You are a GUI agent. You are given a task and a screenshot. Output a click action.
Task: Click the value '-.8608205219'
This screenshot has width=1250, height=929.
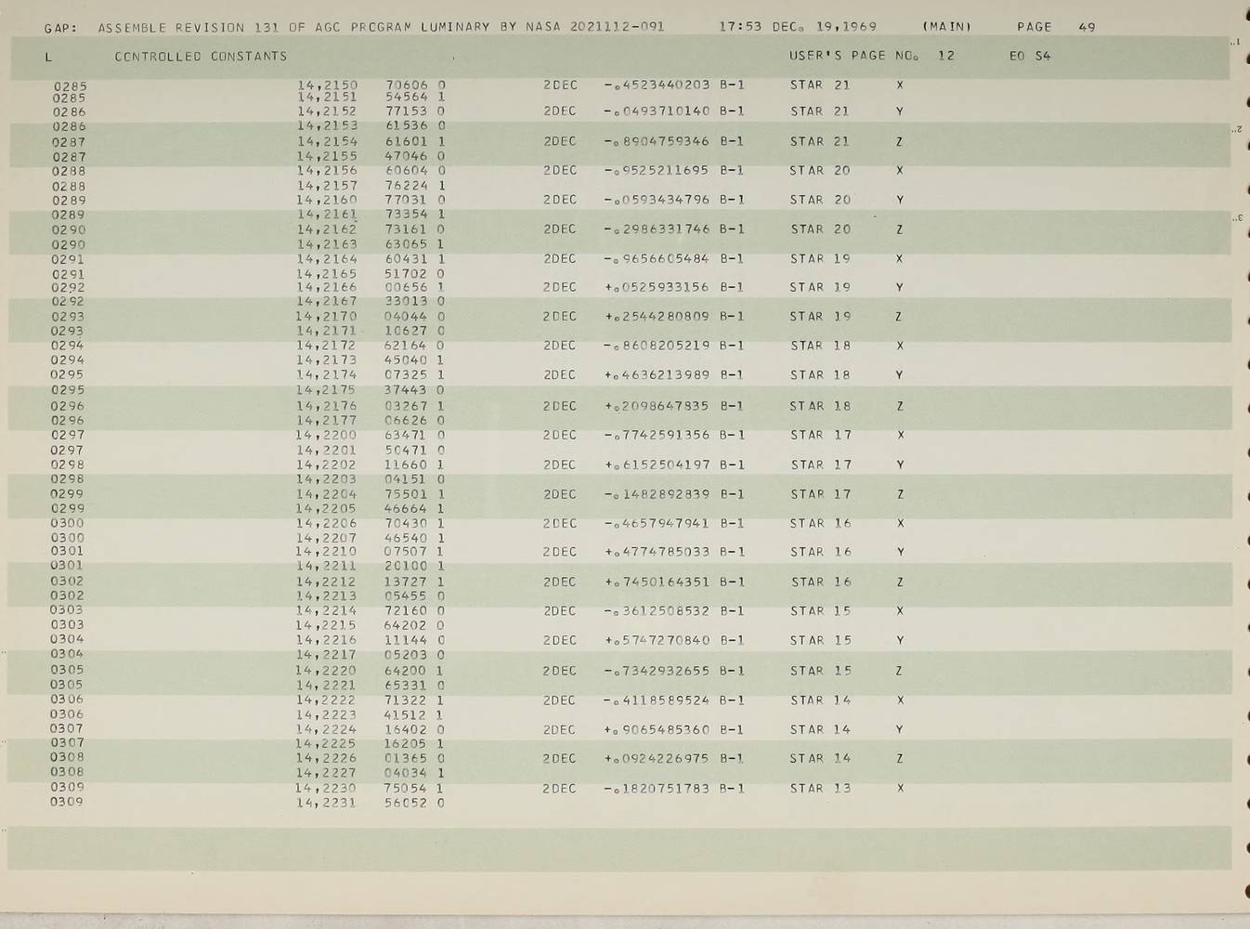(x=657, y=345)
